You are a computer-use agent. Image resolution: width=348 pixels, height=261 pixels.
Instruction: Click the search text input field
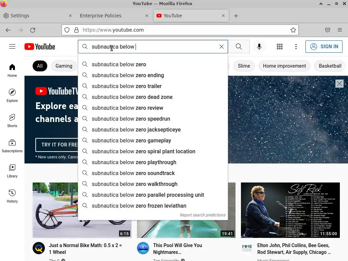153,47
